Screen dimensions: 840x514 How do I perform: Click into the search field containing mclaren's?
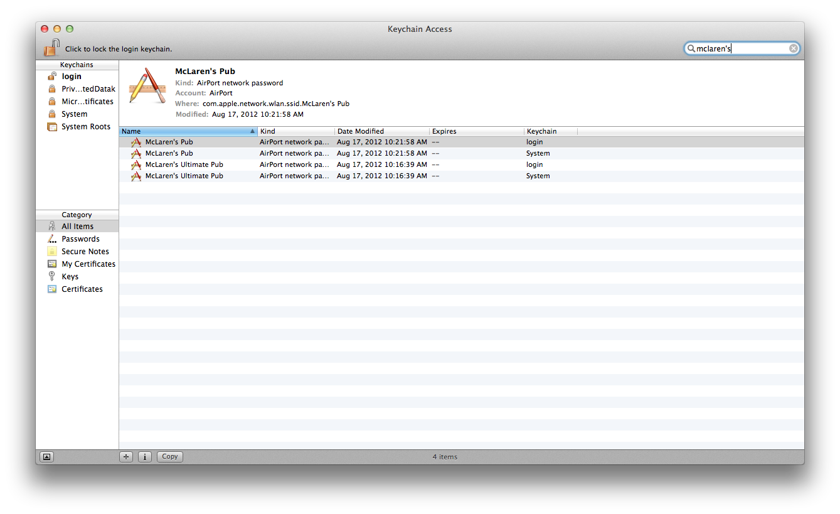(742, 48)
